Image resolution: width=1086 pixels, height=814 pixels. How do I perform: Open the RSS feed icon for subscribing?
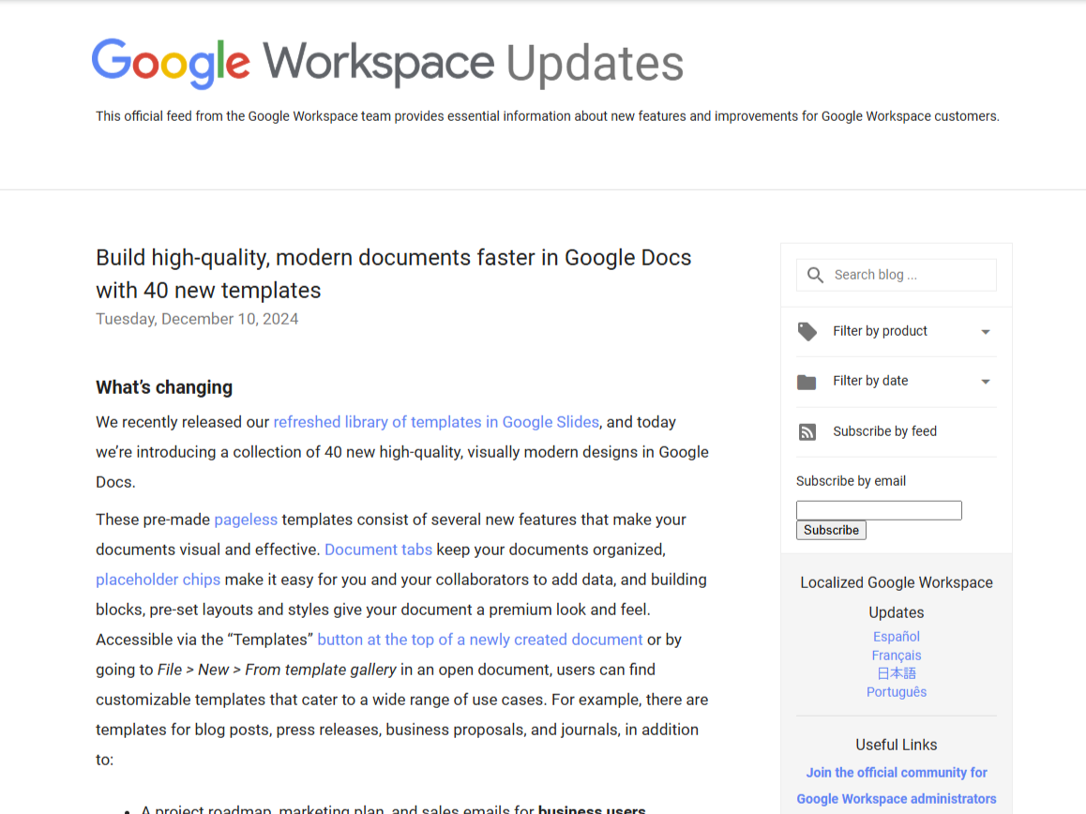[x=807, y=431]
